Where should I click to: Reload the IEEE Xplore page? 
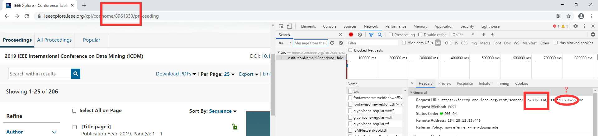(x=27, y=16)
